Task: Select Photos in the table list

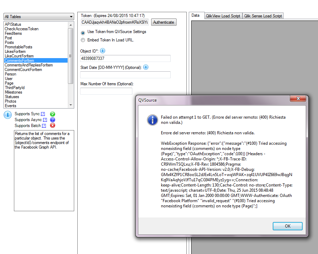Action: [36, 101]
